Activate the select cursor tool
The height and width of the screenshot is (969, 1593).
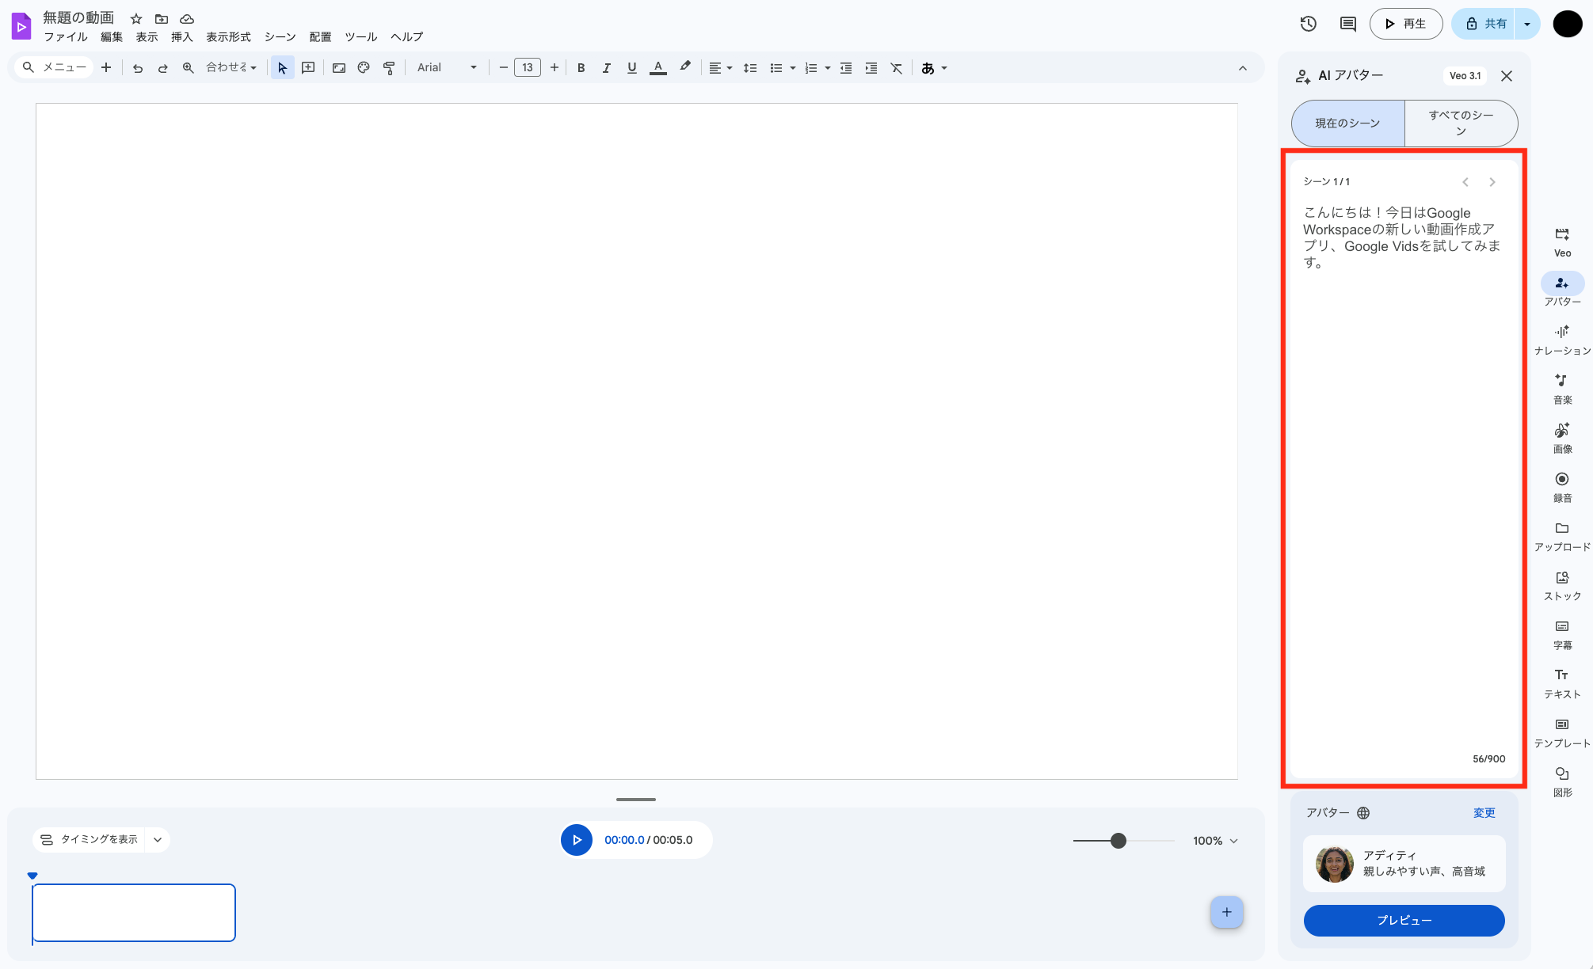tap(282, 68)
